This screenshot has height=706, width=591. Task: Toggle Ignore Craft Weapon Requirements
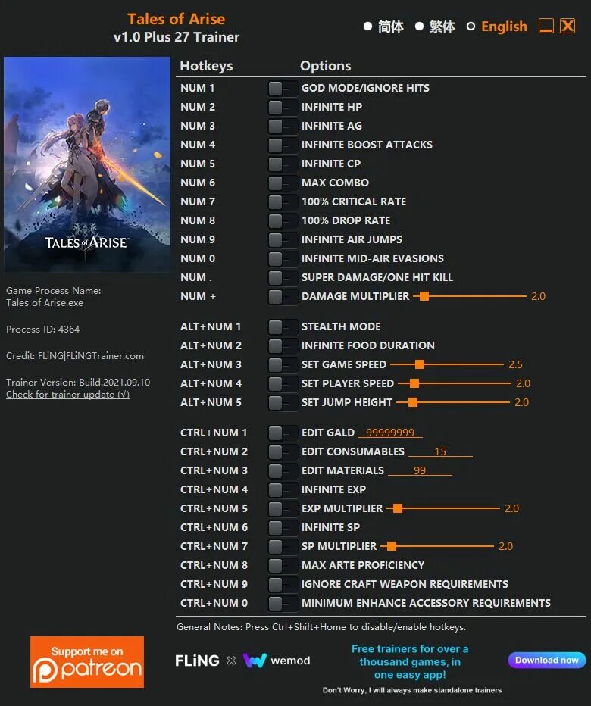point(283,585)
